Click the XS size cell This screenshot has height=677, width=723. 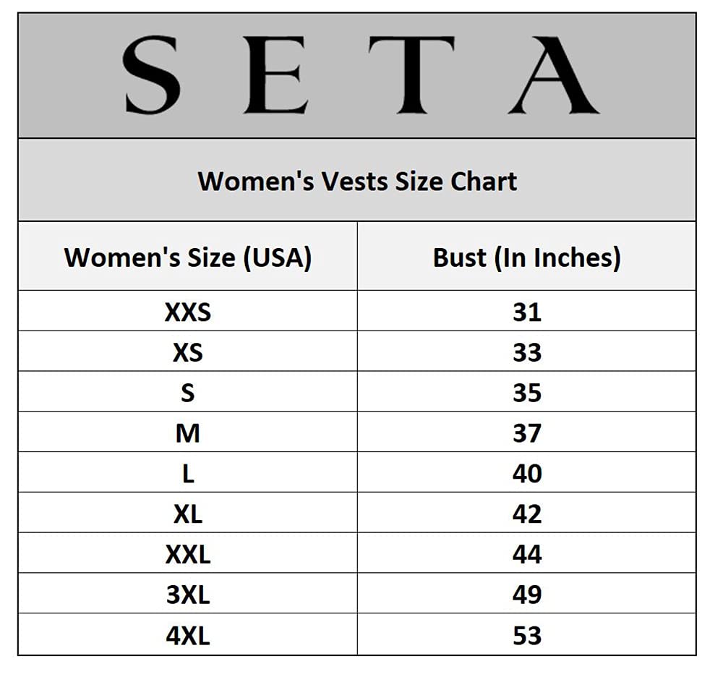[187, 352]
